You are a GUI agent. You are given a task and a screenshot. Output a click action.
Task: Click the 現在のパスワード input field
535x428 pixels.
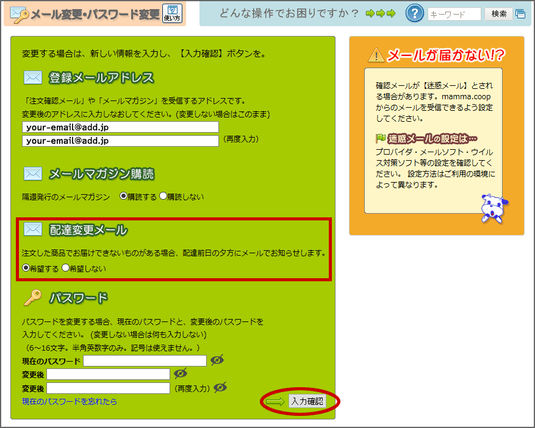(145, 361)
